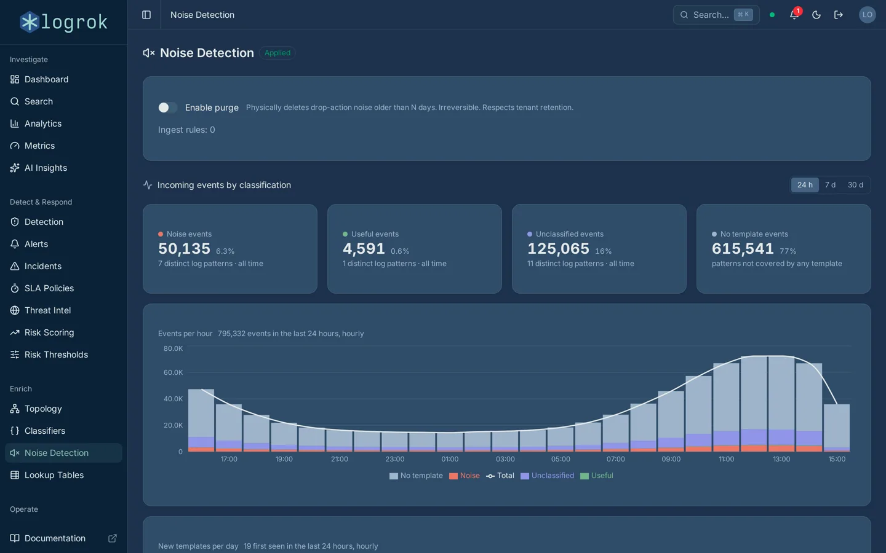Image resolution: width=886 pixels, height=553 pixels.
Task: Click the Analytics bar chart icon
Action: (x=15, y=124)
